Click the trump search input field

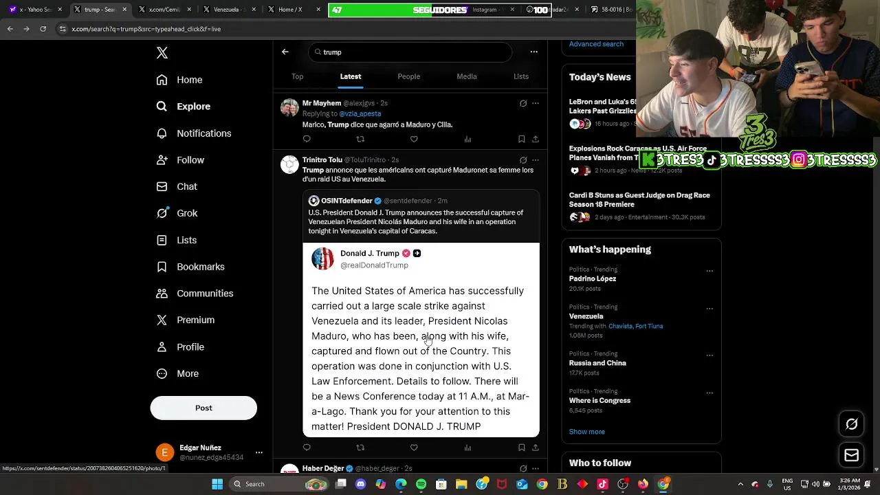tap(410, 52)
